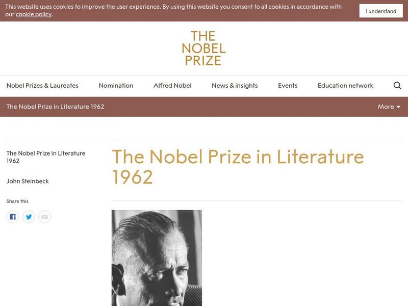Click the main heading Nobel Prize in Literature 1962

(238, 167)
